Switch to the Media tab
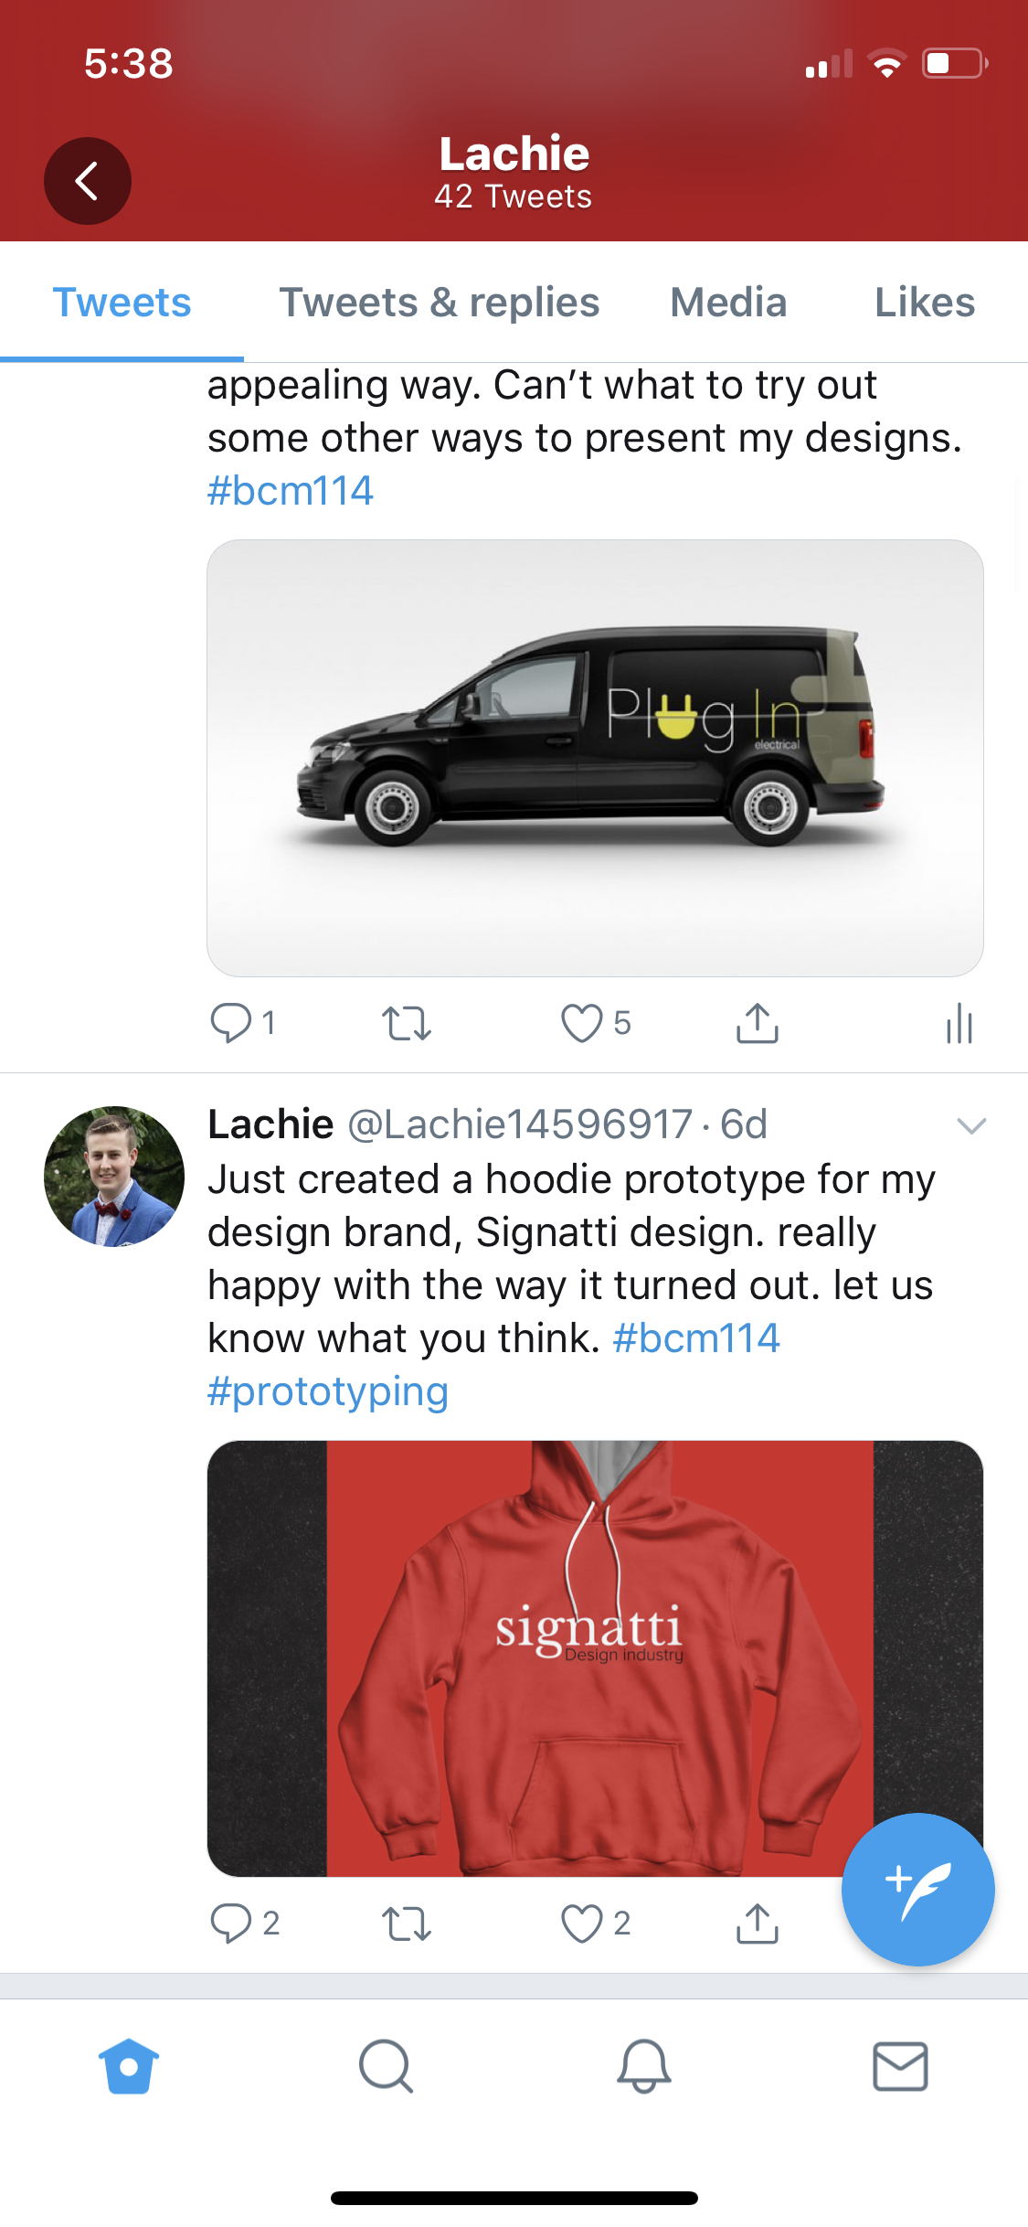This screenshot has height=2227, width=1028. point(727,303)
